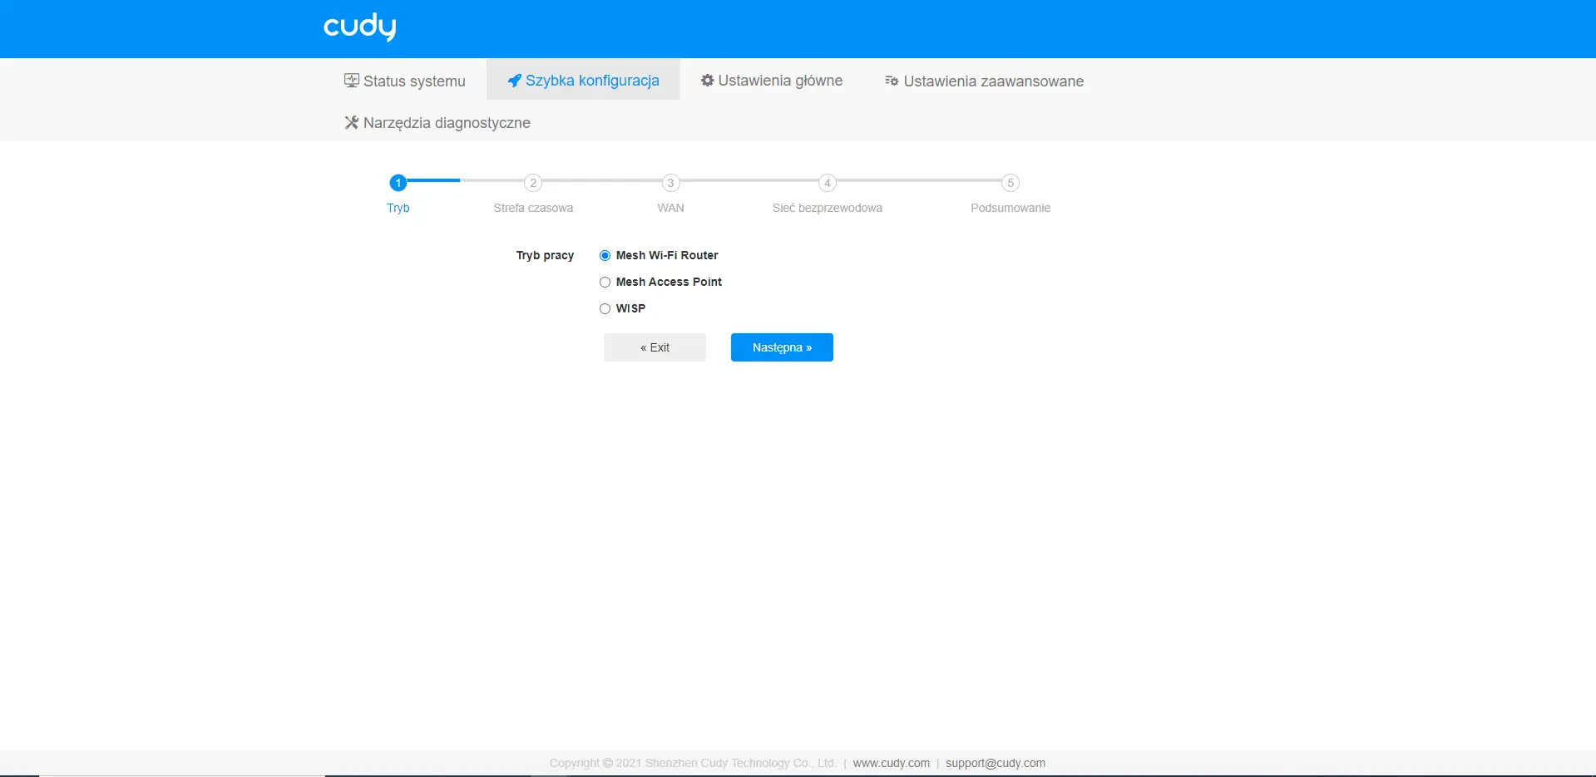Click the Exit button

655,347
